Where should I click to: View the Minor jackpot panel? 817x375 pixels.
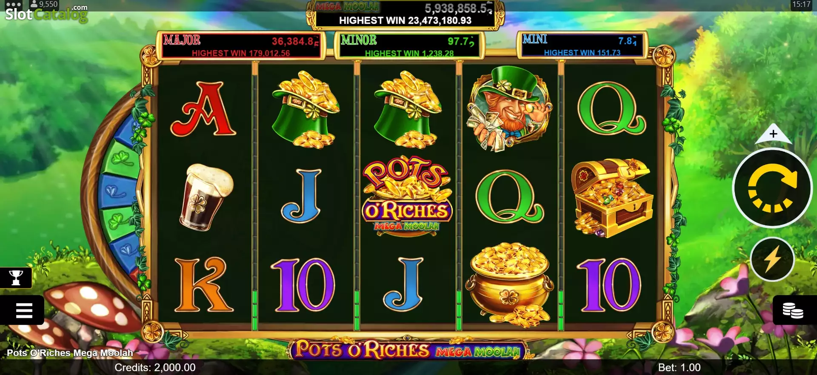409,45
